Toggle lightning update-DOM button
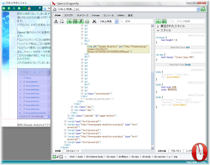210x165 pixels. 81,21
